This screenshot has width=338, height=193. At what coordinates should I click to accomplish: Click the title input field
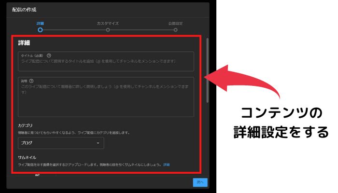pos(106,61)
